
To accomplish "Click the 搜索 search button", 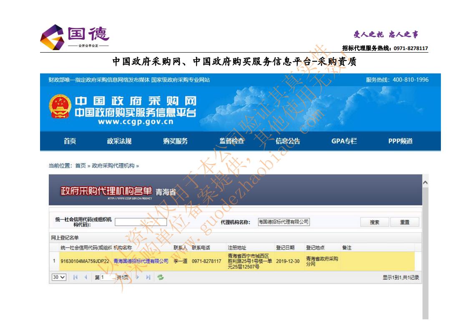I will [x=374, y=222].
